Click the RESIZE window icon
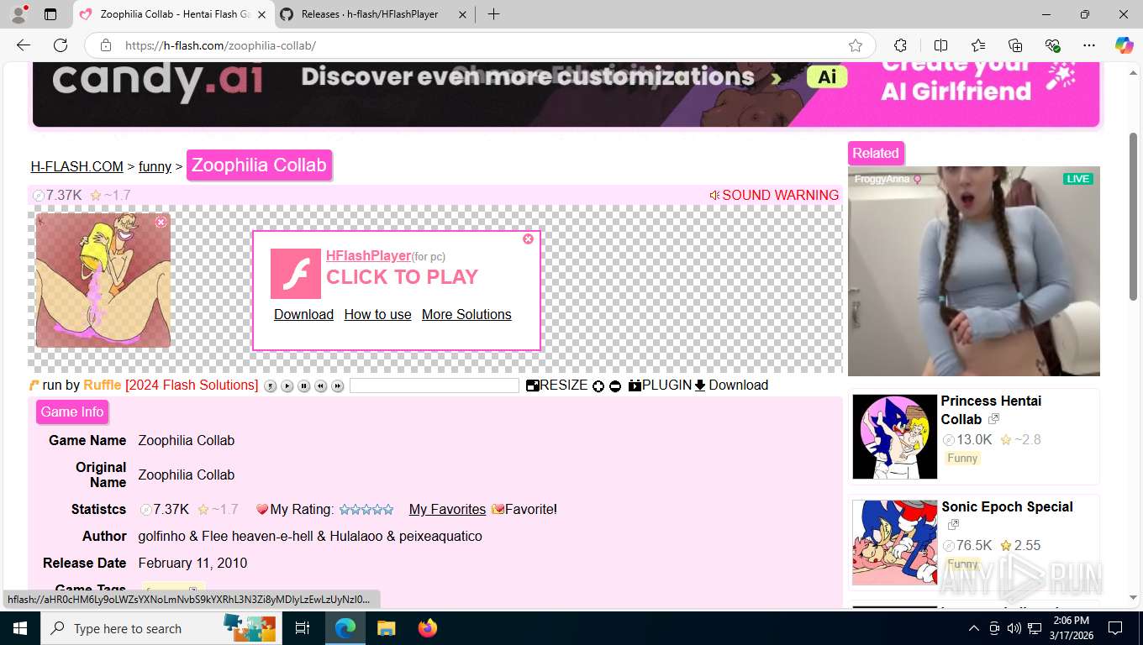This screenshot has width=1143, height=645. click(533, 385)
